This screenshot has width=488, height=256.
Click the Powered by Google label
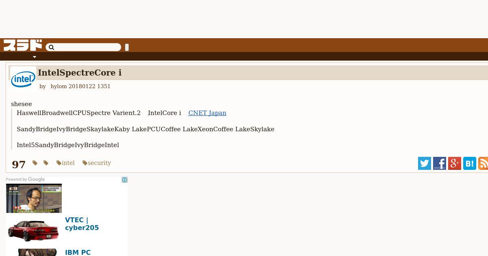[25, 179]
